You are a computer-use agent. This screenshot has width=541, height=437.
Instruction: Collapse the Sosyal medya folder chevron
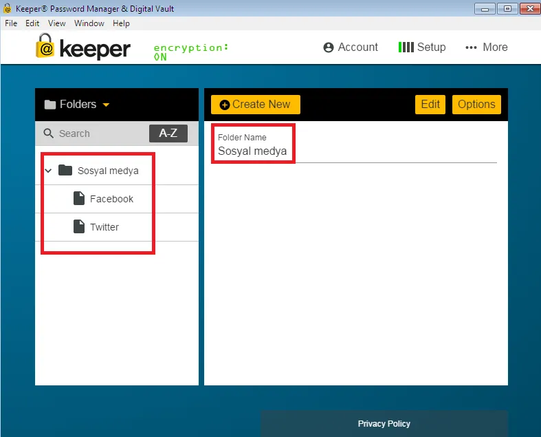[x=48, y=170]
